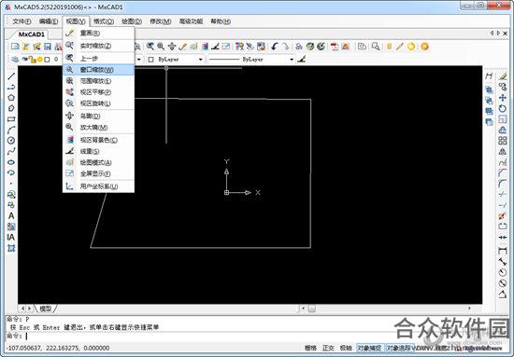This screenshot has height=357, width=514.
Task: Select the IA text tool icon
Action: click(x=11, y=238)
